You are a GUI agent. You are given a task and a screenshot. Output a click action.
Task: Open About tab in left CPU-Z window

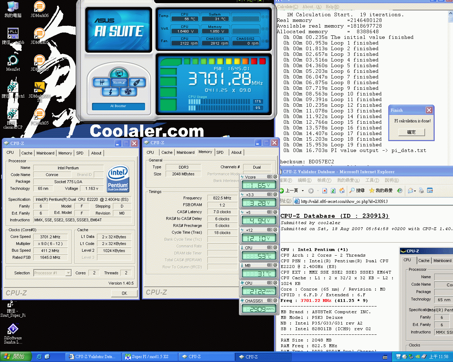click(96, 153)
